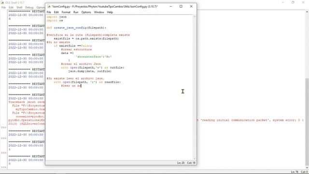Open File menu of IDLE Shell window

click(x=3, y=8)
